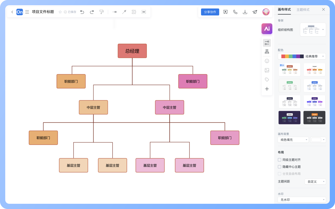Open the emoji sticker panel icon
This screenshot has width=335, height=209.
(267, 61)
